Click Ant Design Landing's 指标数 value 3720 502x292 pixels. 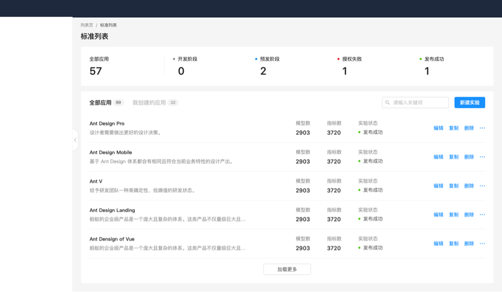[x=334, y=220]
